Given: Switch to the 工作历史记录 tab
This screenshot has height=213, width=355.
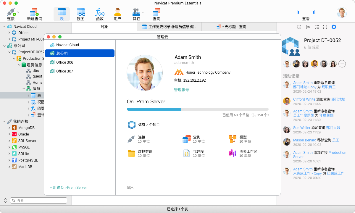Looking at the screenshot, I should (x=169, y=27).
